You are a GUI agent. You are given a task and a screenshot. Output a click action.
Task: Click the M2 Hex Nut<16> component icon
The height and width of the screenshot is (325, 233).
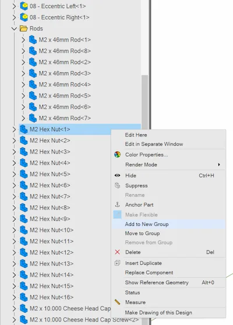(23, 297)
